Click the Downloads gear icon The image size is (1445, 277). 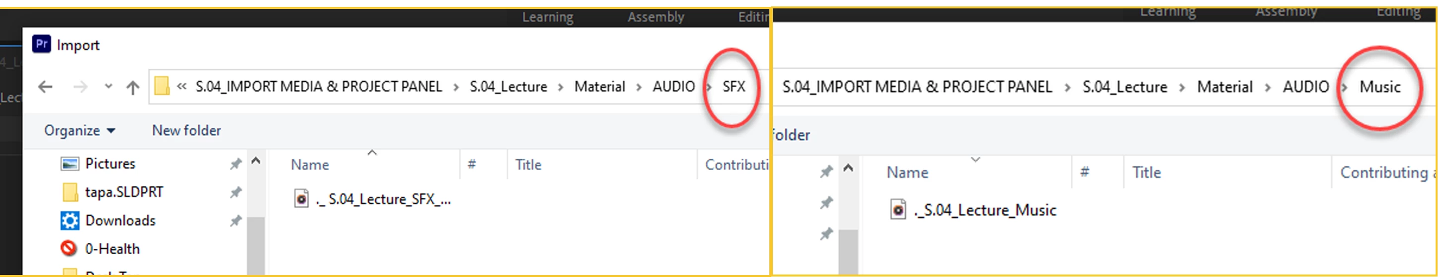[x=69, y=221]
